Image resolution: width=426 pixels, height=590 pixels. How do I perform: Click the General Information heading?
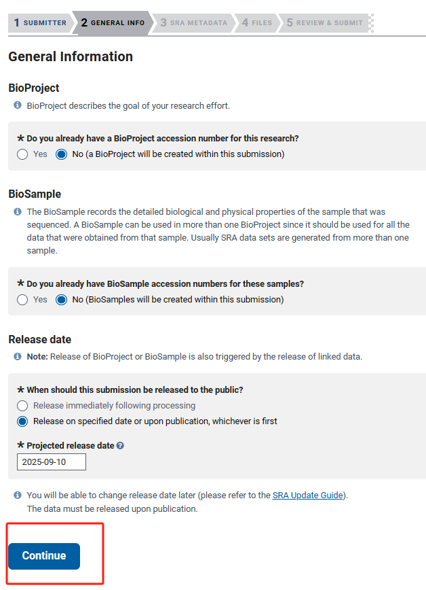pos(71,56)
